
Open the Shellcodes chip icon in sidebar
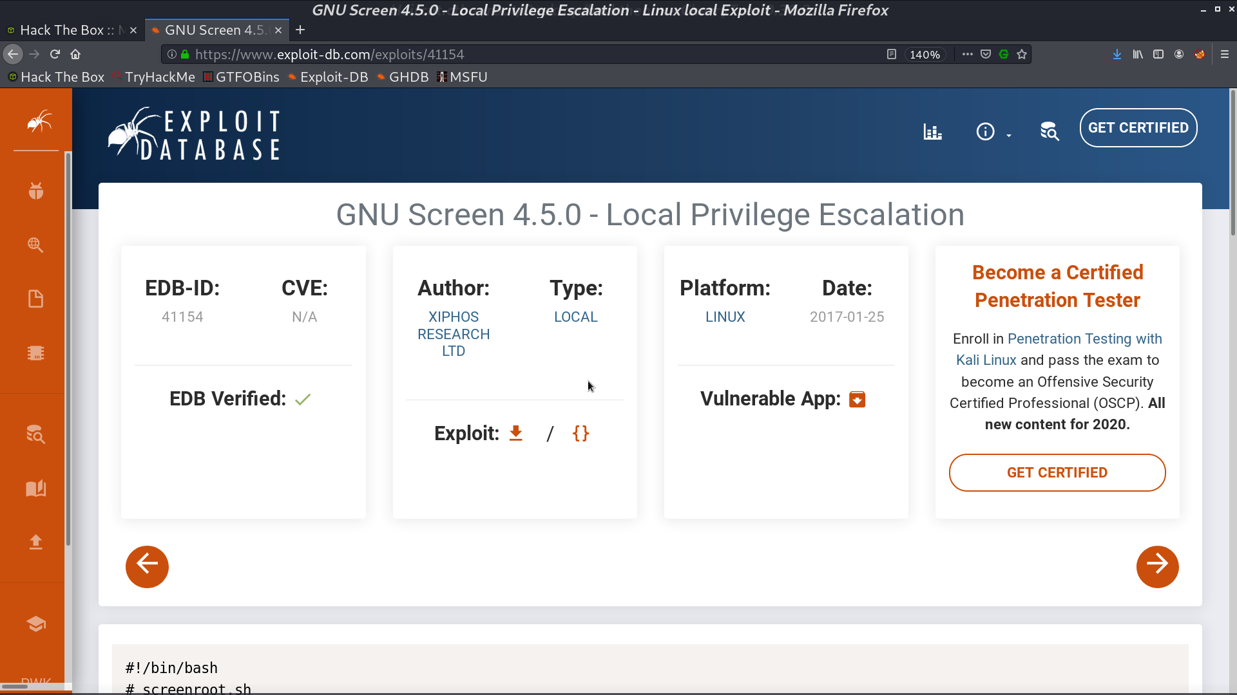tap(36, 353)
